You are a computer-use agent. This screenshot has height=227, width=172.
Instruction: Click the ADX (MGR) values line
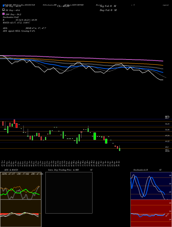pyautogui.click(x=24, y=28)
